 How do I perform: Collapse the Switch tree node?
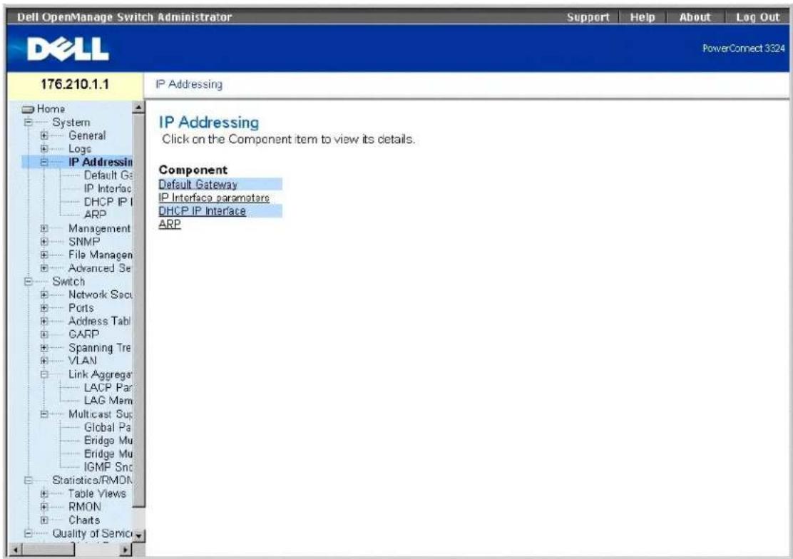click(29, 282)
